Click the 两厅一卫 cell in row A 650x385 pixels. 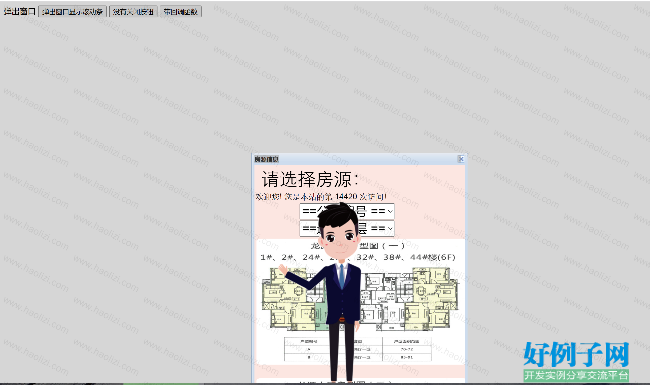pyautogui.click(x=362, y=349)
